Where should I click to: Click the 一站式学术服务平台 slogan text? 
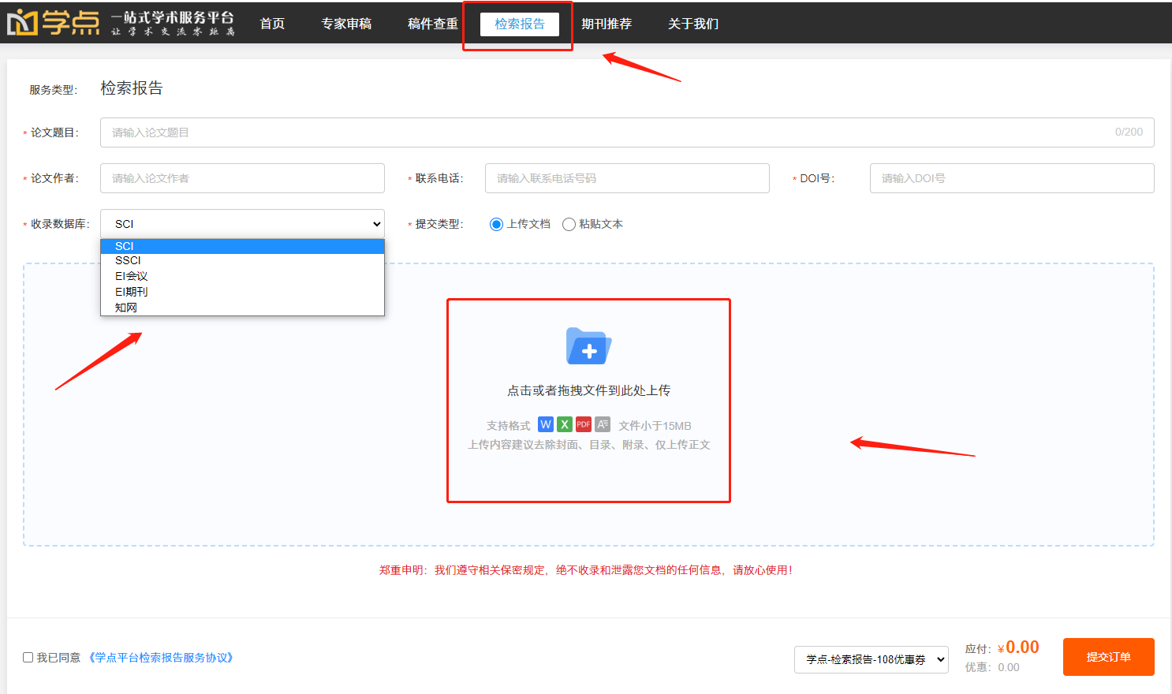[173, 17]
